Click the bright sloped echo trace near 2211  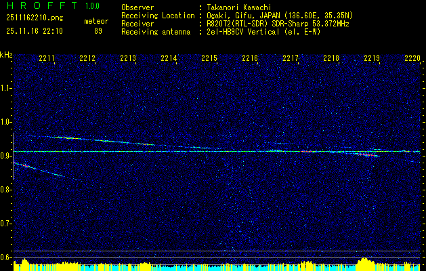click(67, 138)
